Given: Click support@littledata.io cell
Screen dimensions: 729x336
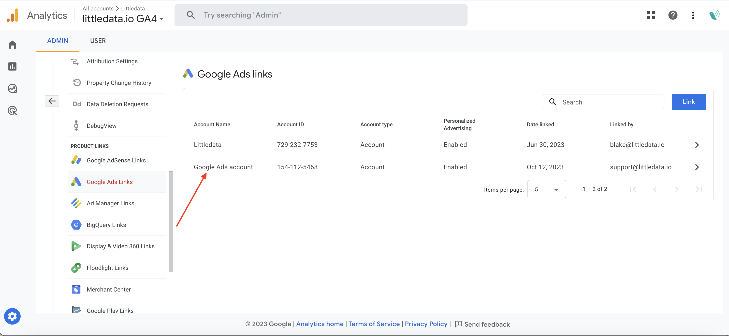Looking at the screenshot, I should point(641,167).
